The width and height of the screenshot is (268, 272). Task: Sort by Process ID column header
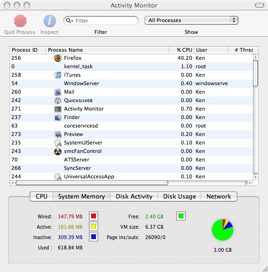coord(28,50)
